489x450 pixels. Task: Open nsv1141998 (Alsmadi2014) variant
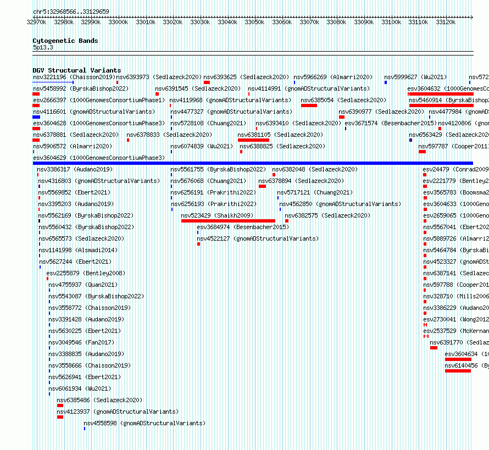(78, 250)
